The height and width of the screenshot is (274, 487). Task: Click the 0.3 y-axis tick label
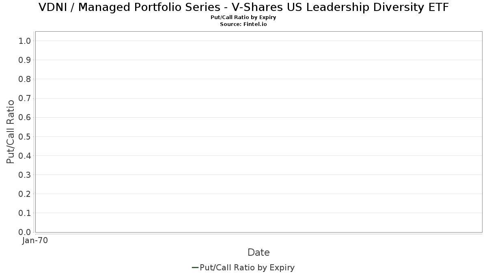click(x=25, y=175)
